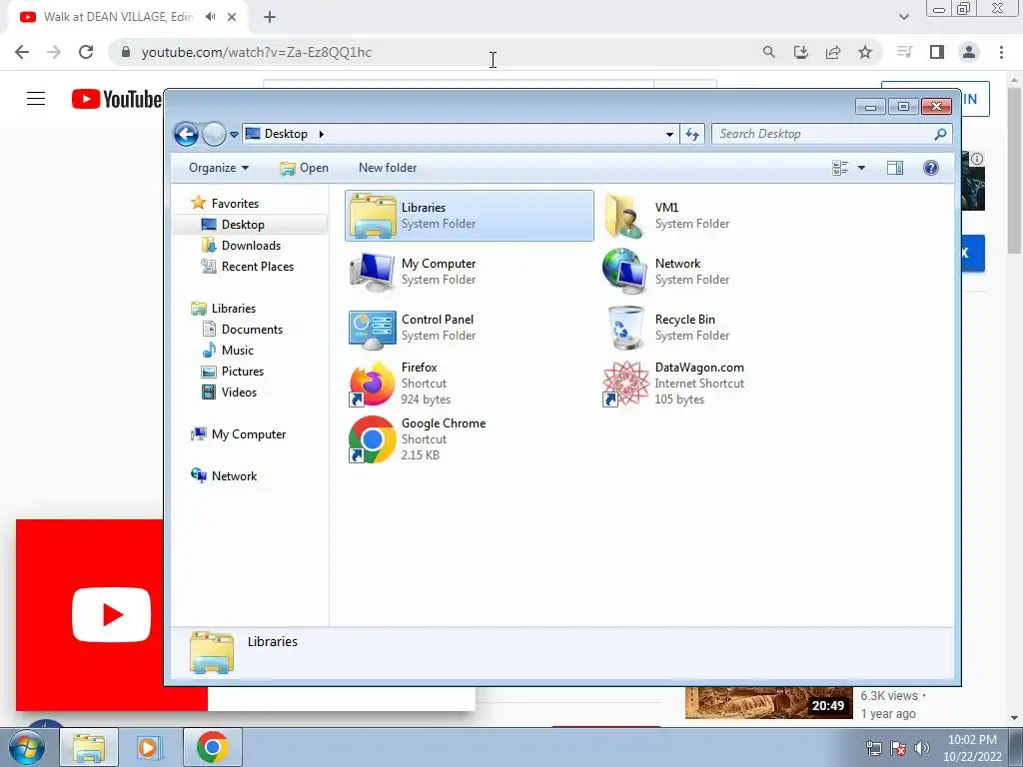Screen dimensions: 1023x767
Task: Click the Open toolbar button
Action: [x=304, y=168]
